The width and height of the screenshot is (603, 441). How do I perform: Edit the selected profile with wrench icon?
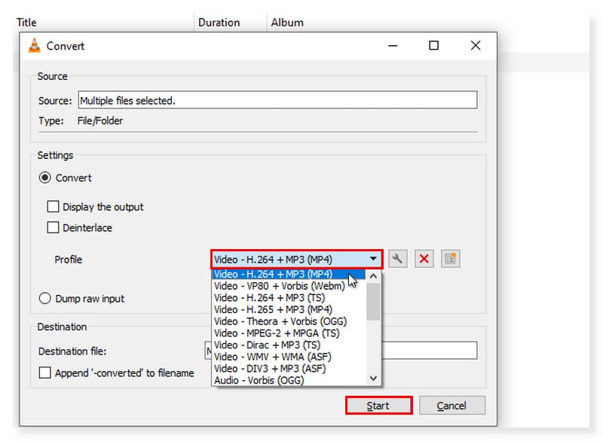(398, 258)
